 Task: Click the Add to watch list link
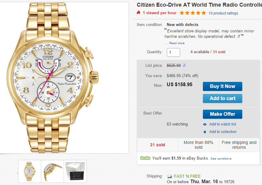pos(223,124)
